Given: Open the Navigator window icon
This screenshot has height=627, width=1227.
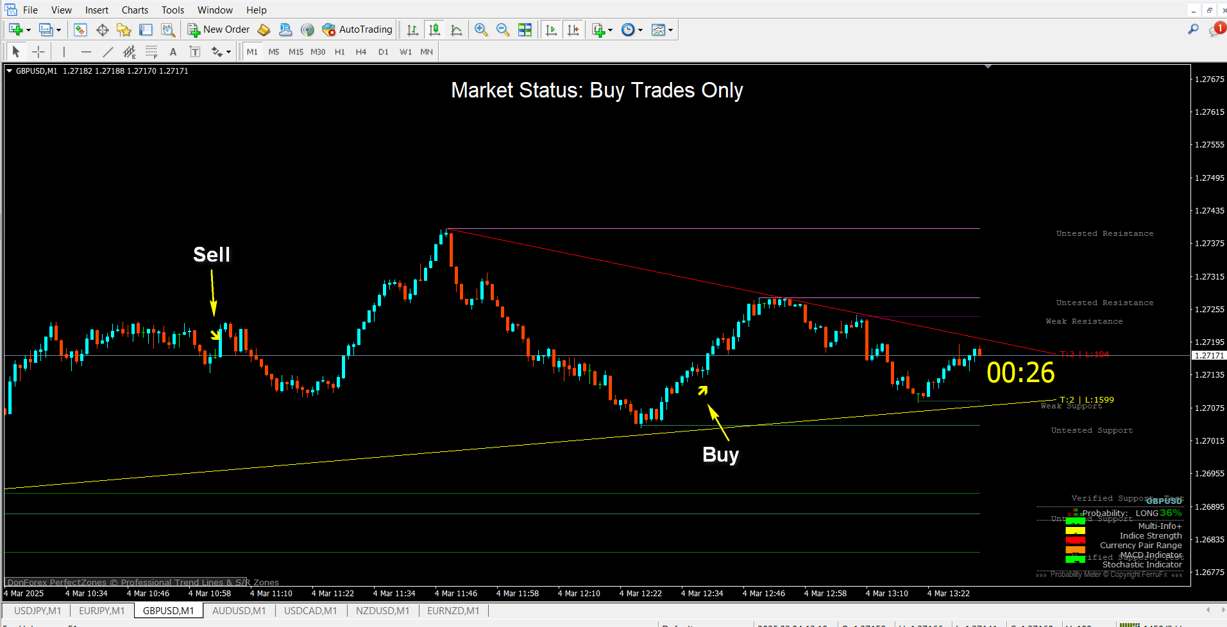Looking at the screenshot, I should (x=124, y=29).
